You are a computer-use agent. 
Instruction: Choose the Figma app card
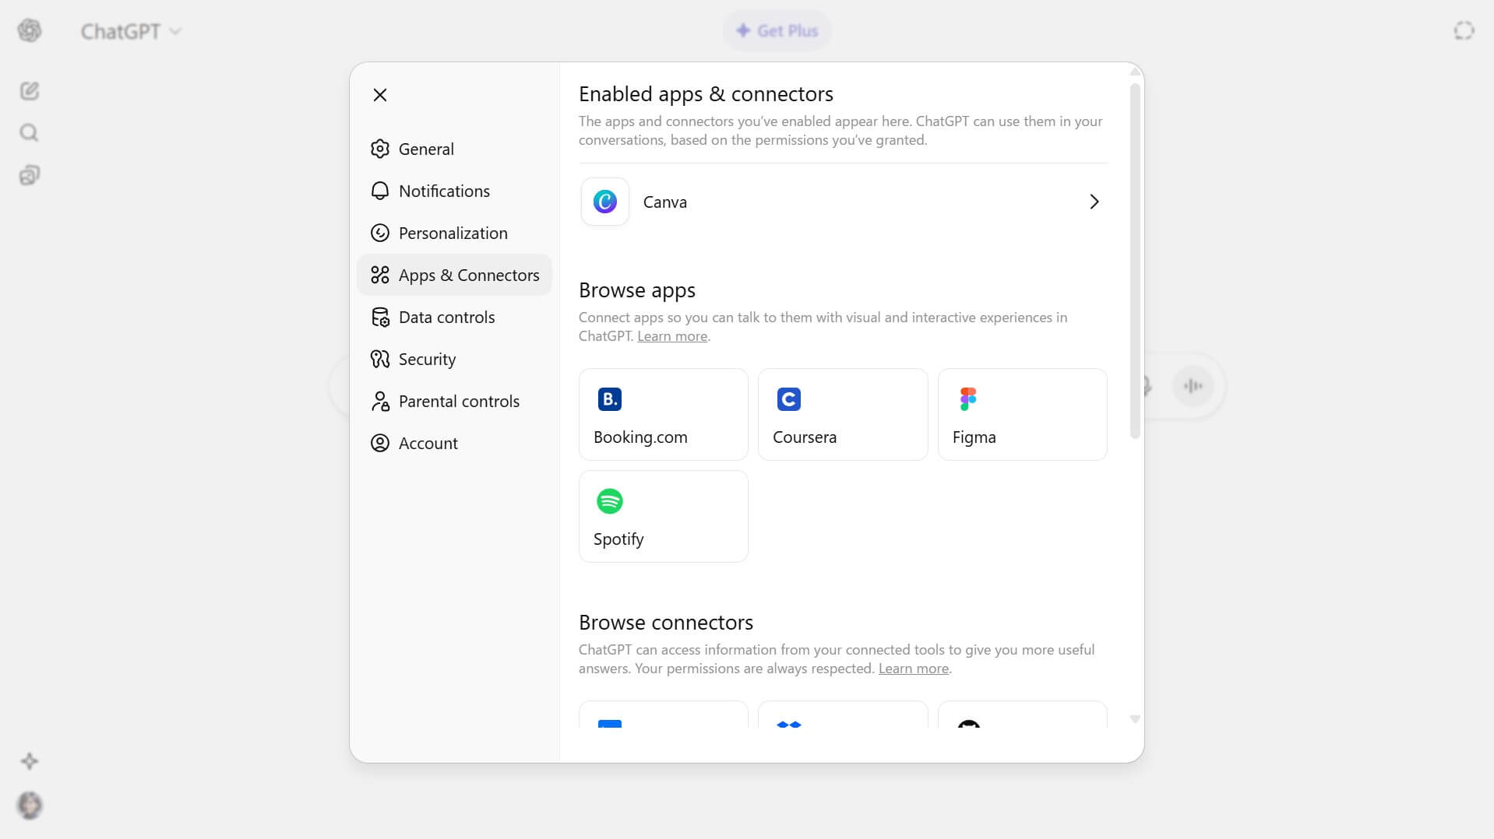pyautogui.click(x=1021, y=414)
